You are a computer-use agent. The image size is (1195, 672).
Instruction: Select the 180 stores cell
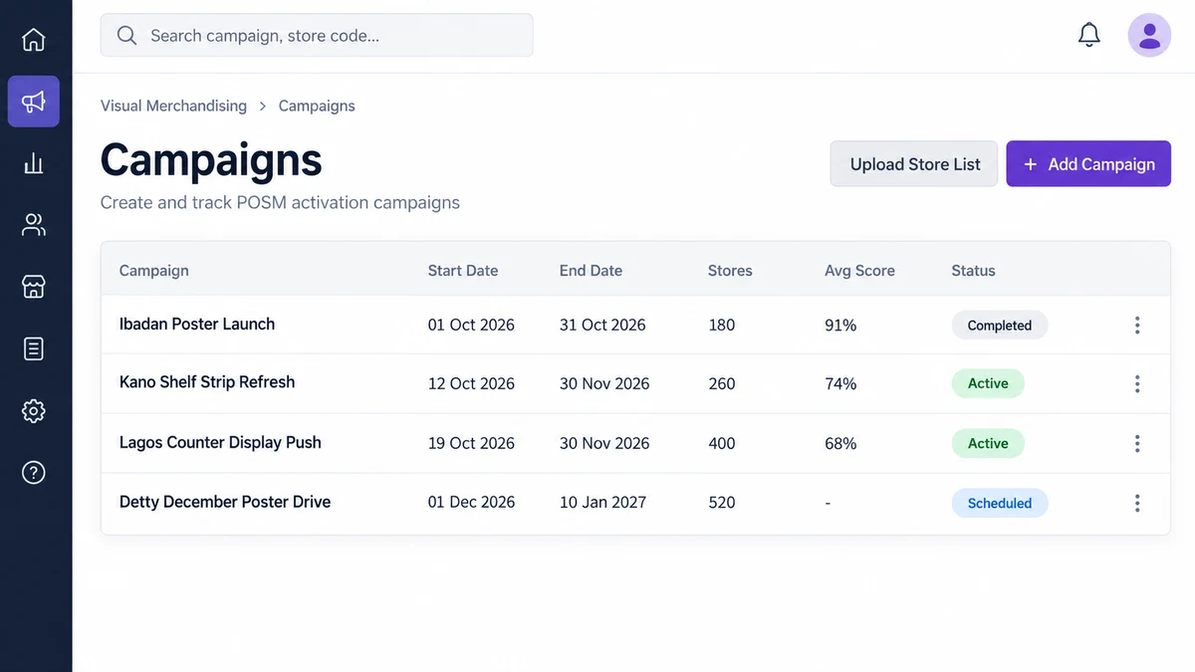point(722,325)
